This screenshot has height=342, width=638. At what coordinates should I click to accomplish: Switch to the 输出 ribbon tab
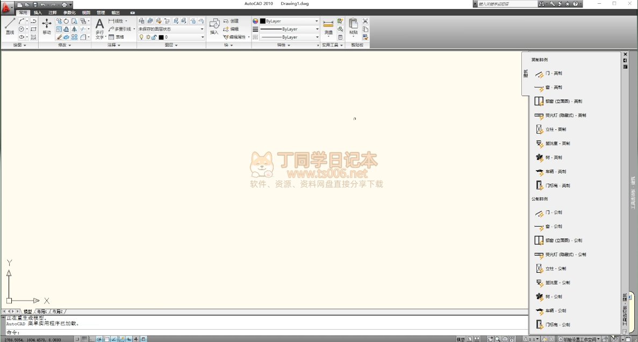(116, 12)
